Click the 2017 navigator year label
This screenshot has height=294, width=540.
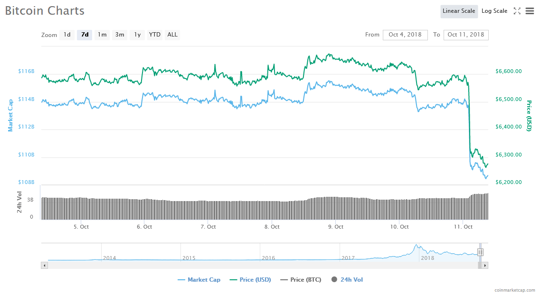pyautogui.click(x=348, y=258)
